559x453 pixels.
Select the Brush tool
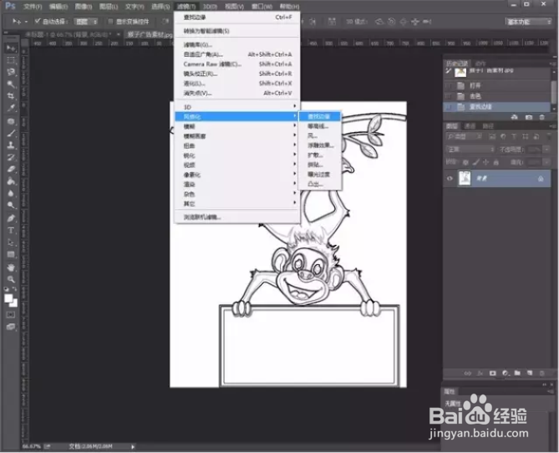point(11,134)
